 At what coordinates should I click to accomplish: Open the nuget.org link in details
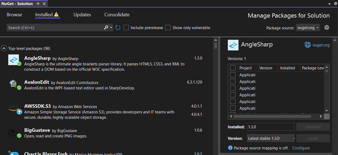pyautogui.click(x=321, y=45)
